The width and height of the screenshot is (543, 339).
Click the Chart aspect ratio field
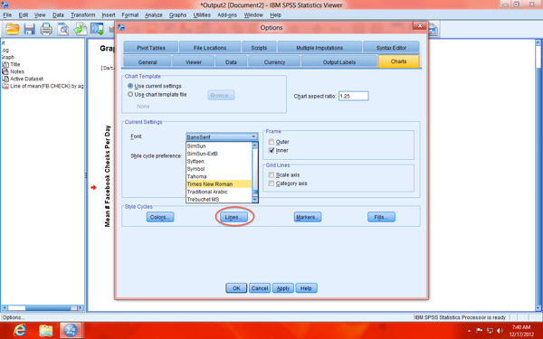pyautogui.click(x=354, y=96)
